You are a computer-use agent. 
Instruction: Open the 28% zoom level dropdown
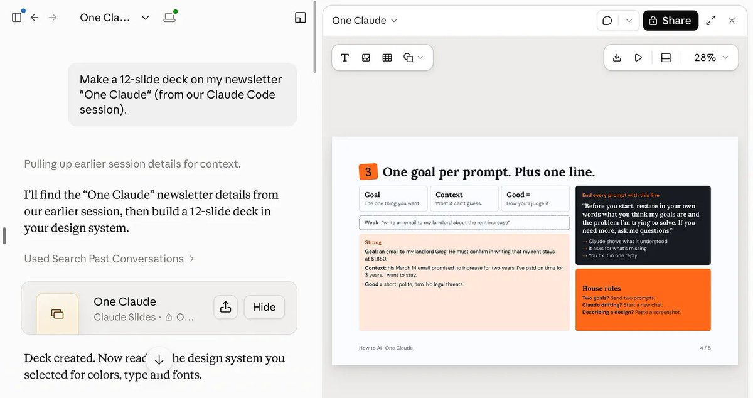click(711, 58)
